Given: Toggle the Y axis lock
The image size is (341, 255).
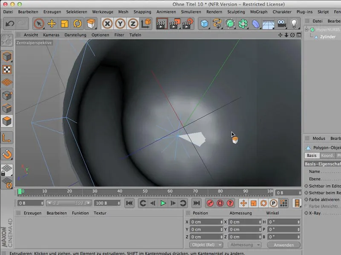Looking at the screenshot, I should (x=120, y=23).
